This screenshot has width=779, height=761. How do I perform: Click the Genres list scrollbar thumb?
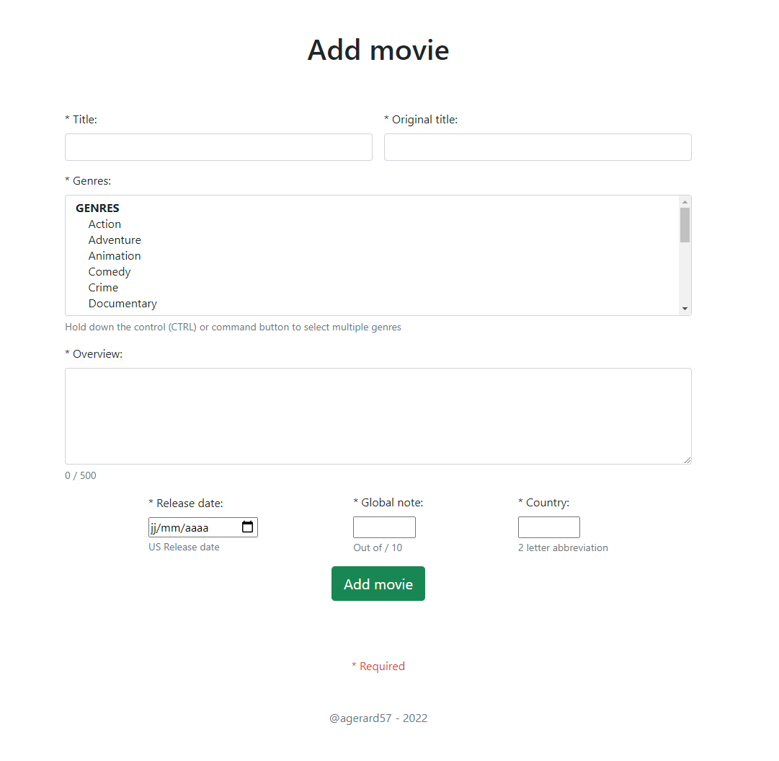[x=685, y=225]
